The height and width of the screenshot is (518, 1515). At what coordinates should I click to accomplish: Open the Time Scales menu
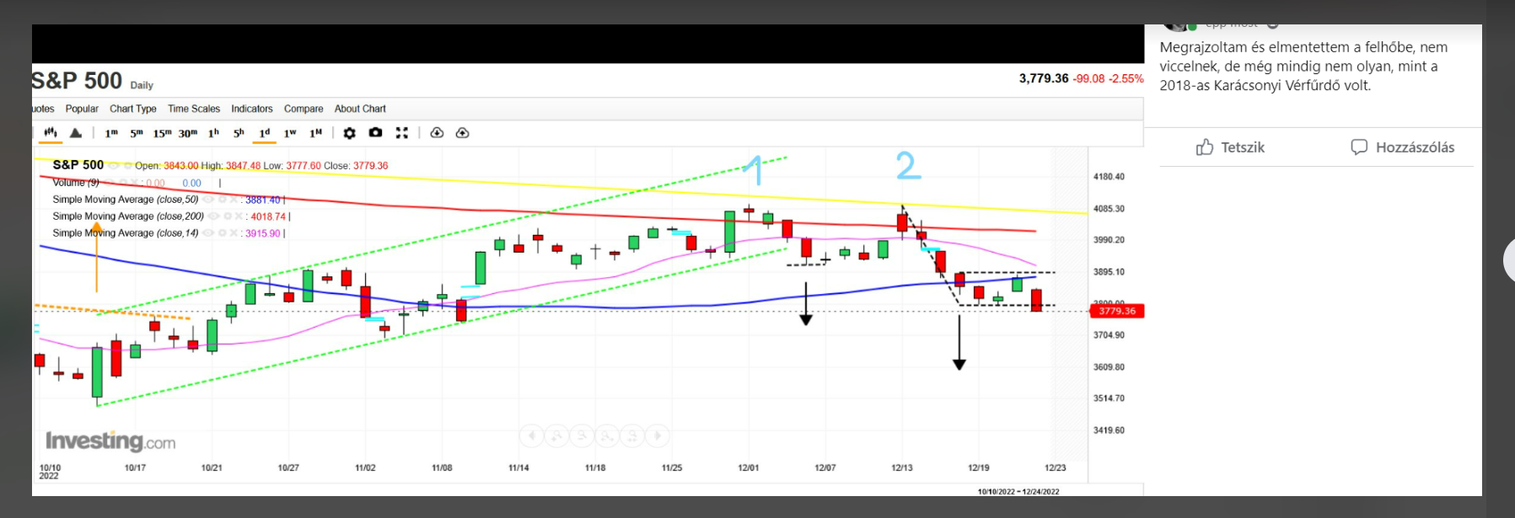[194, 109]
